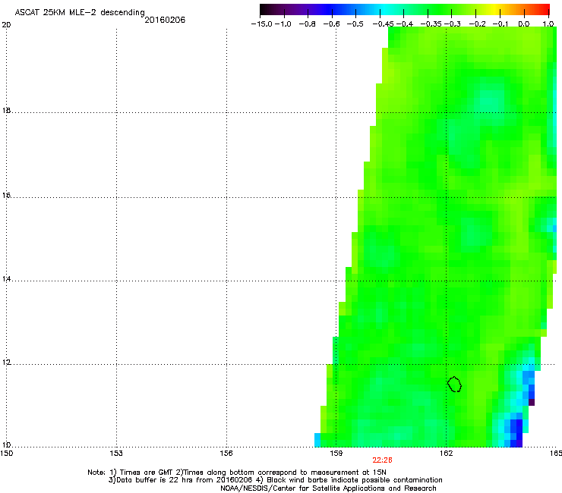Click the -0.1 colorbar label
This screenshot has height=493, width=562.
coord(500,24)
